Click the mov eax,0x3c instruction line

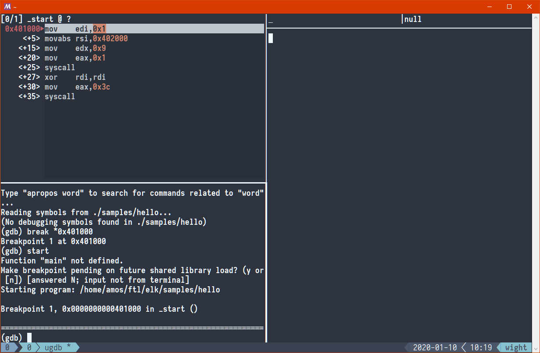pyautogui.click(x=77, y=87)
